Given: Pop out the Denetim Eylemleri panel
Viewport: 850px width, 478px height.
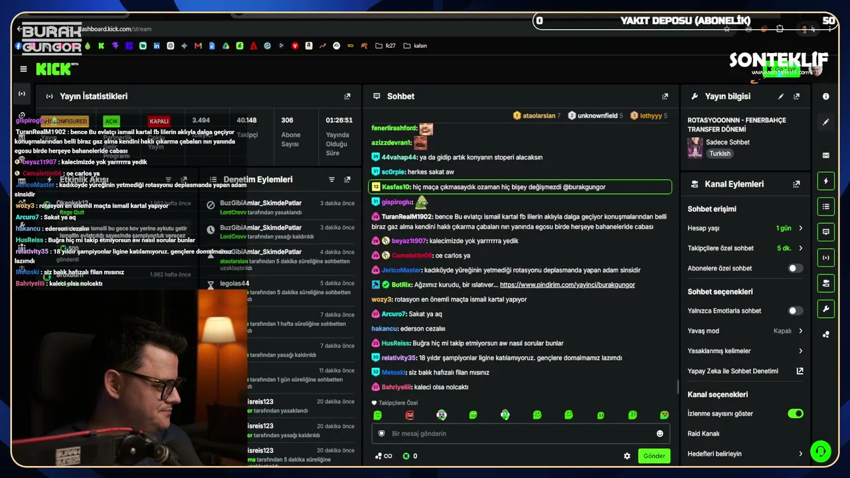Looking at the screenshot, I should pyautogui.click(x=347, y=179).
